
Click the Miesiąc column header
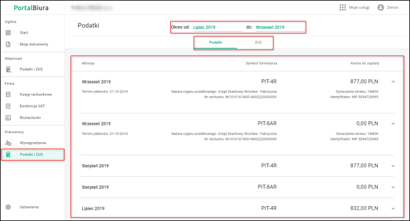point(88,63)
